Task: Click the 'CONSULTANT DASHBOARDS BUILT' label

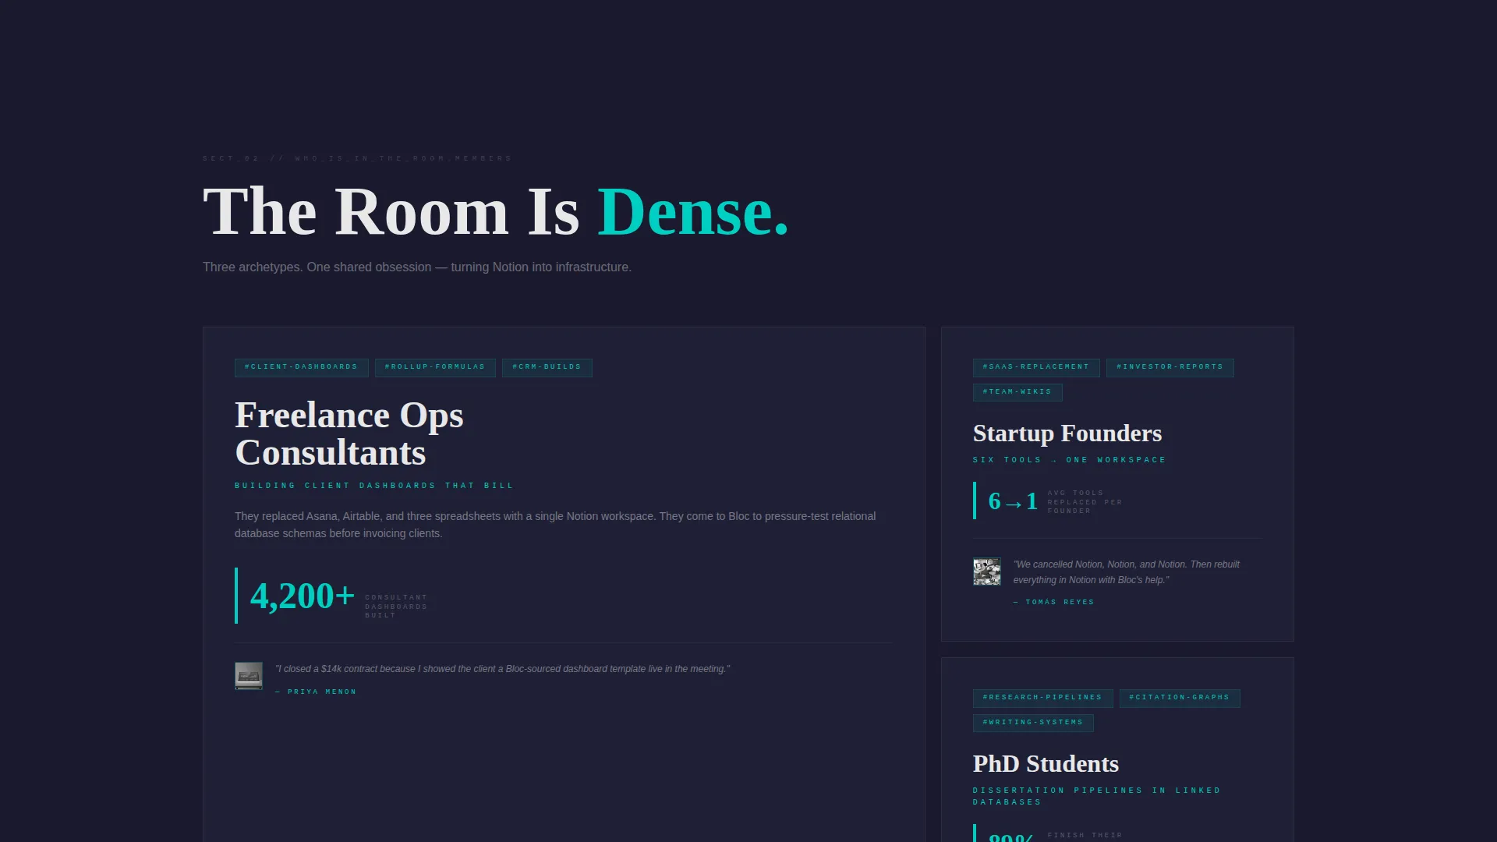Action: (x=396, y=607)
